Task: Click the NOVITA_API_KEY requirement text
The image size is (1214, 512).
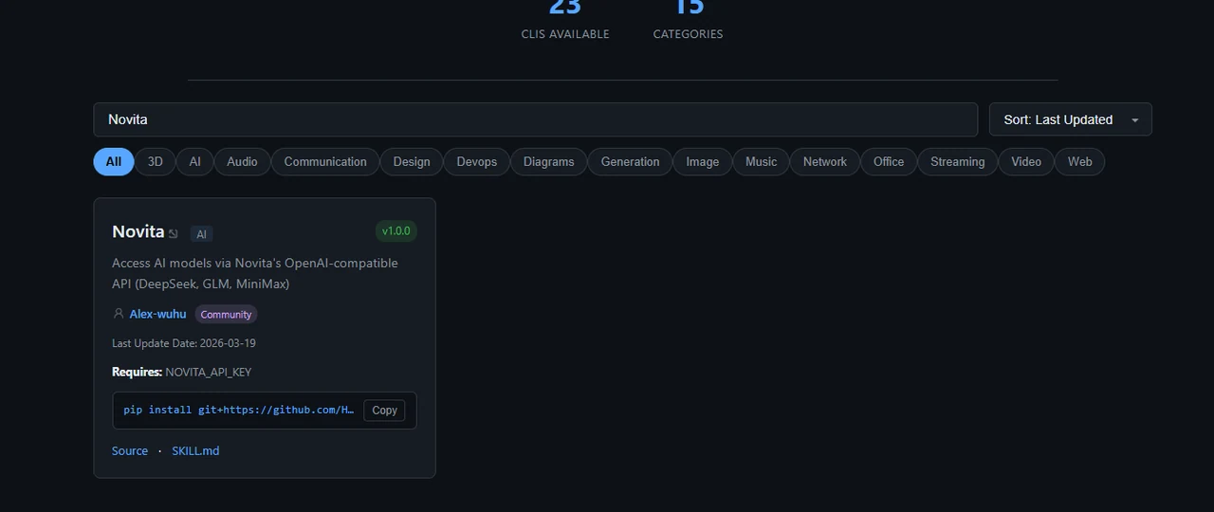Action: (209, 373)
